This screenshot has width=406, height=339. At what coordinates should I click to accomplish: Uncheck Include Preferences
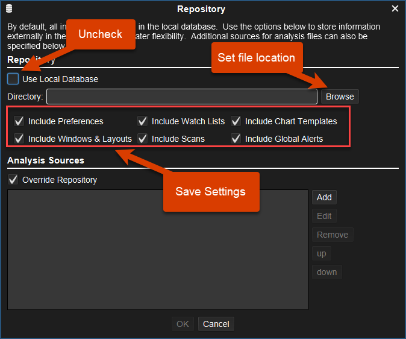(19, 121)
